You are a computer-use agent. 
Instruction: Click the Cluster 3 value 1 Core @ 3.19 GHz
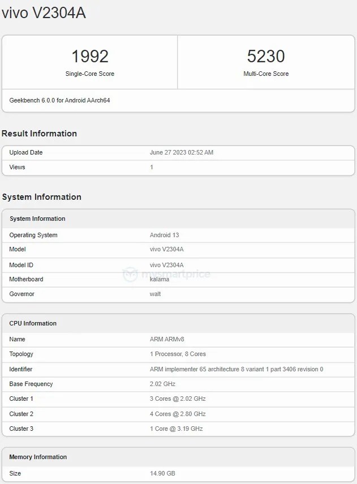point(176,429)
